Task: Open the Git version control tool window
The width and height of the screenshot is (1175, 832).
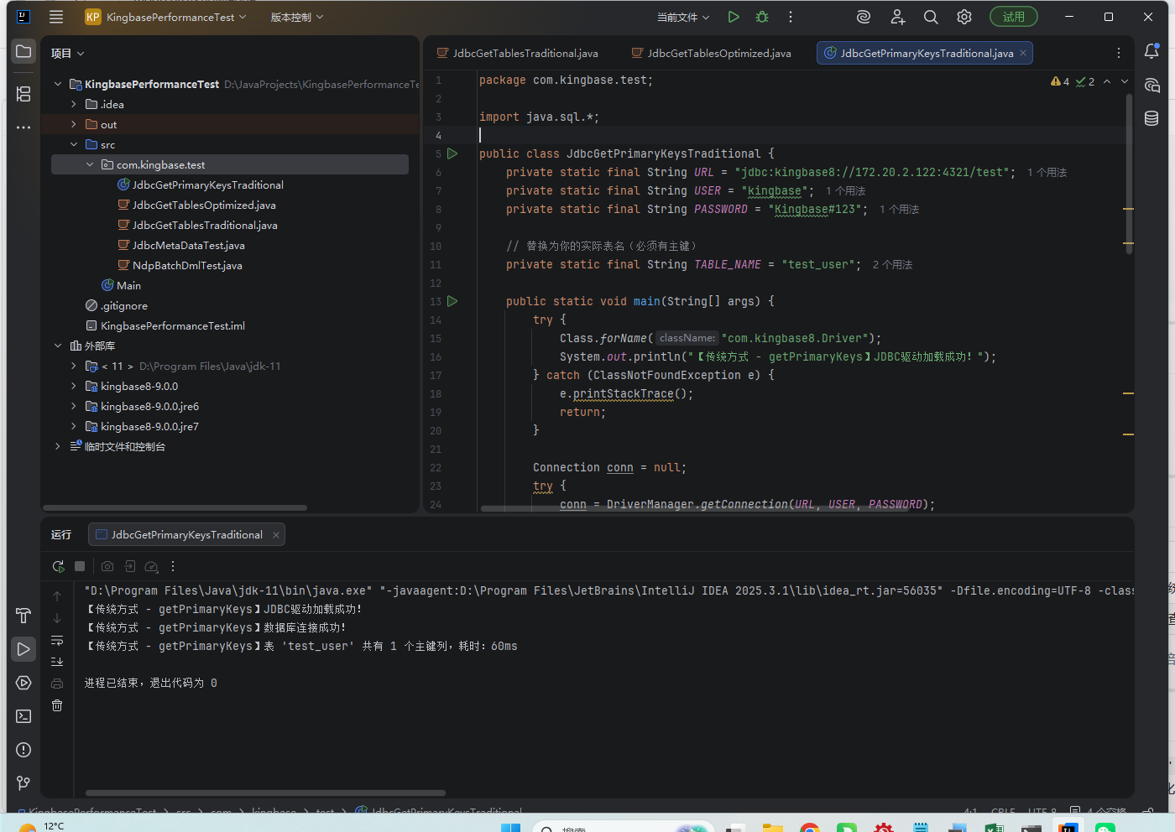Action: pyautogui.click(x=23, y=783)
